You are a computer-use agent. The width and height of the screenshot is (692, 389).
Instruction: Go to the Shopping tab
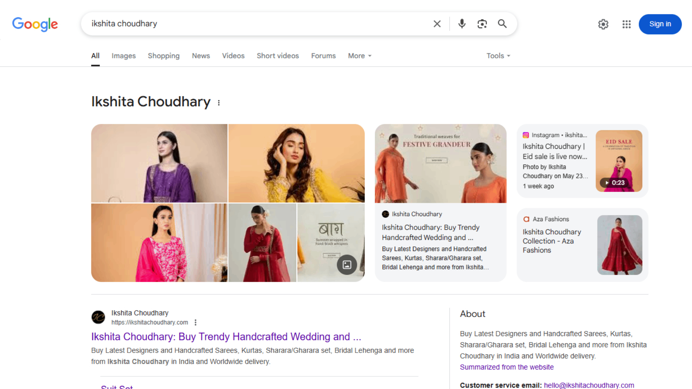click(x=163, y=56)
